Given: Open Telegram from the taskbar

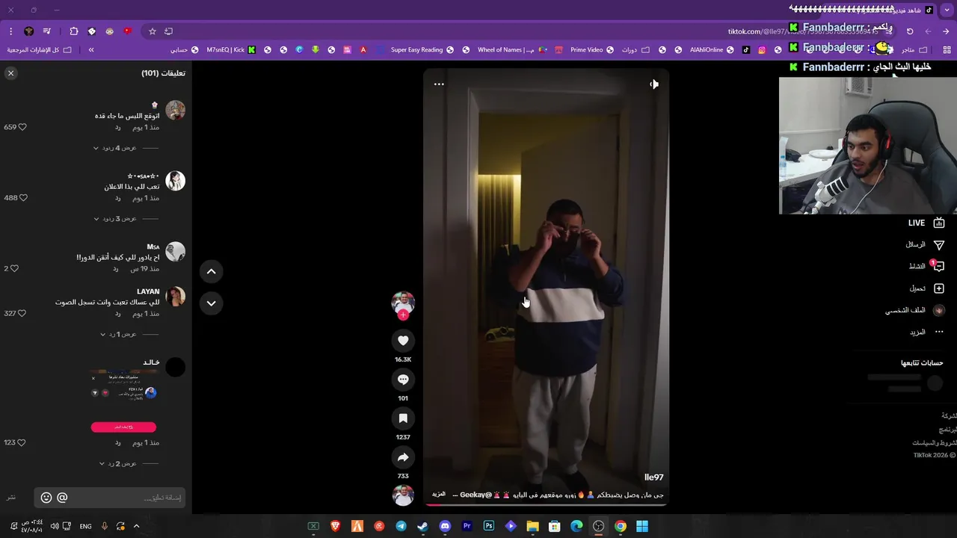Looking at the screenshot, I should pyautogui.click(x=401, y=526).
